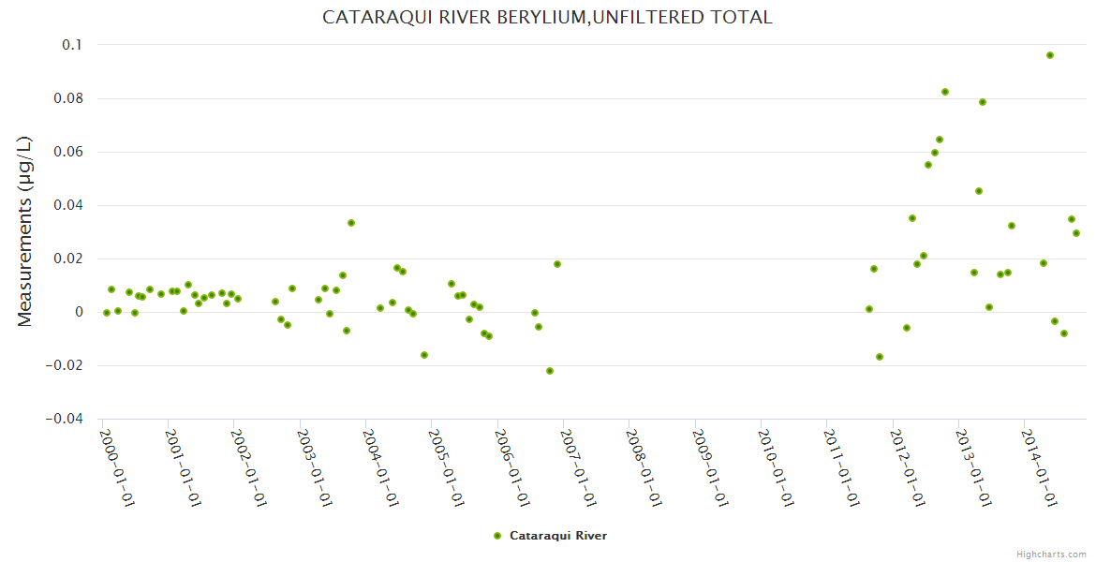
Task: Select the 2013 data point near 0.079
Action: [983, 102]
